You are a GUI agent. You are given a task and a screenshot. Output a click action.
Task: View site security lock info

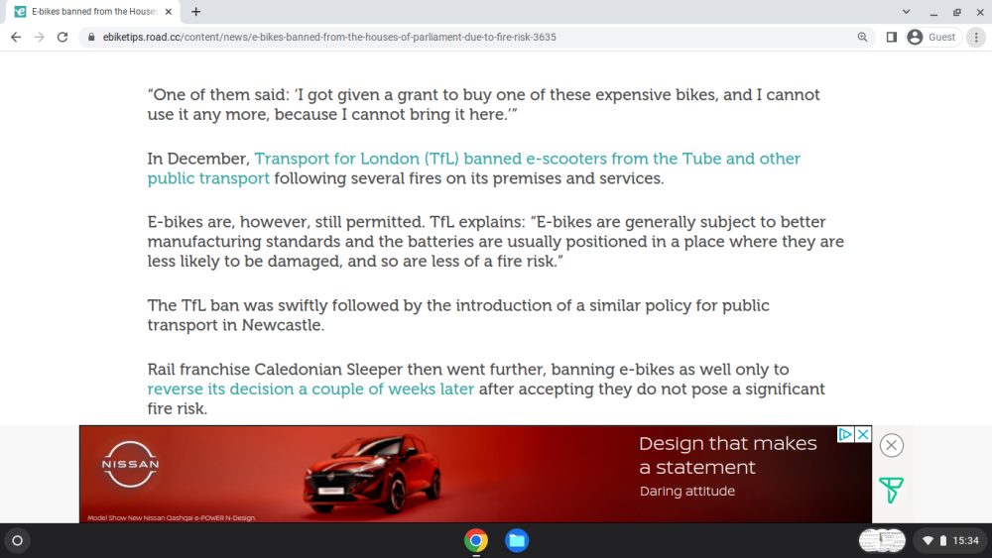point(91,38)
